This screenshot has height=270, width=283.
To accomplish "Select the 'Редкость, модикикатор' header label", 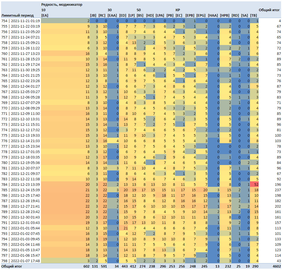I will point(62,5).
